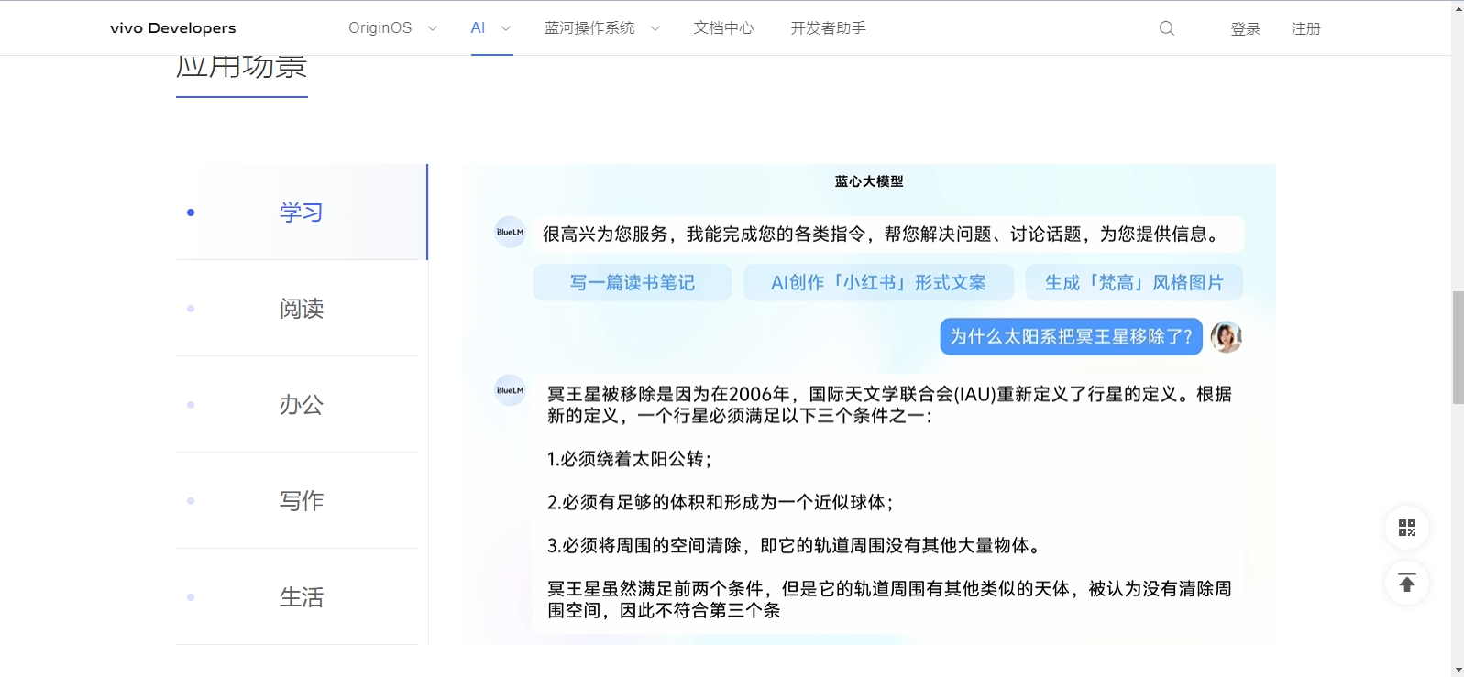Expand the AI menu chevron
This screenshot has width=1464, height=677.
pyautogui.click(x=505, y=28)
